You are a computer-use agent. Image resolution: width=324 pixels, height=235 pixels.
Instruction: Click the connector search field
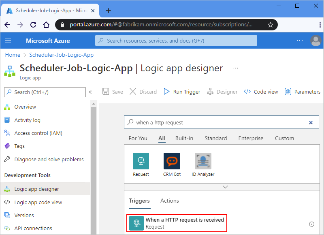coord(222,122)
